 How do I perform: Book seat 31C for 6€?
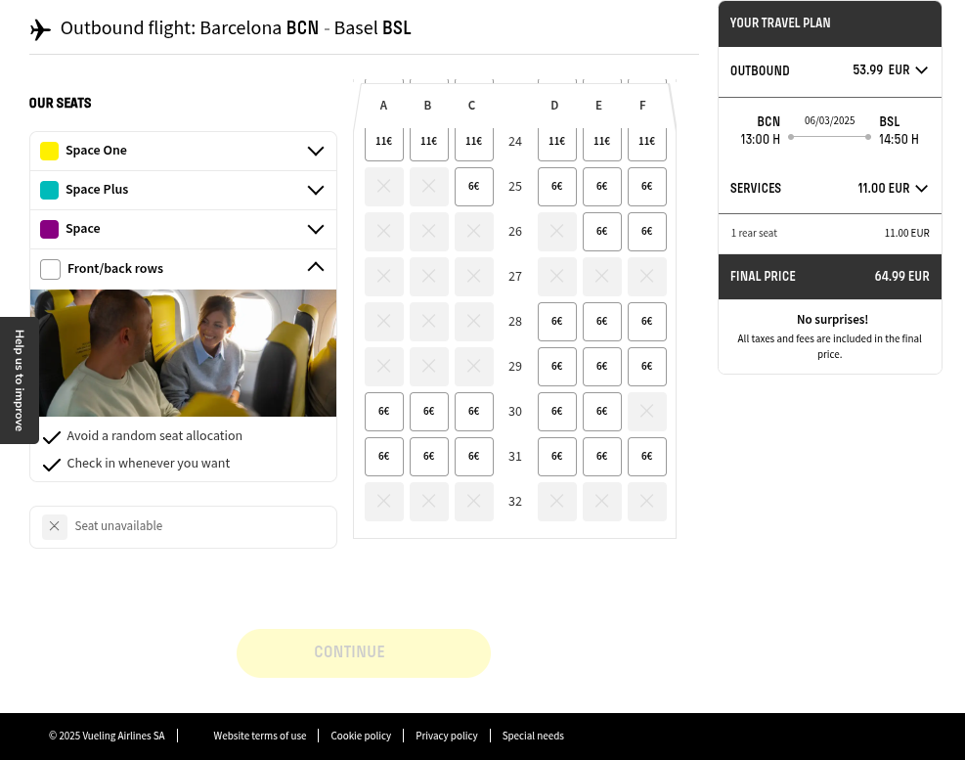(474, 457)
